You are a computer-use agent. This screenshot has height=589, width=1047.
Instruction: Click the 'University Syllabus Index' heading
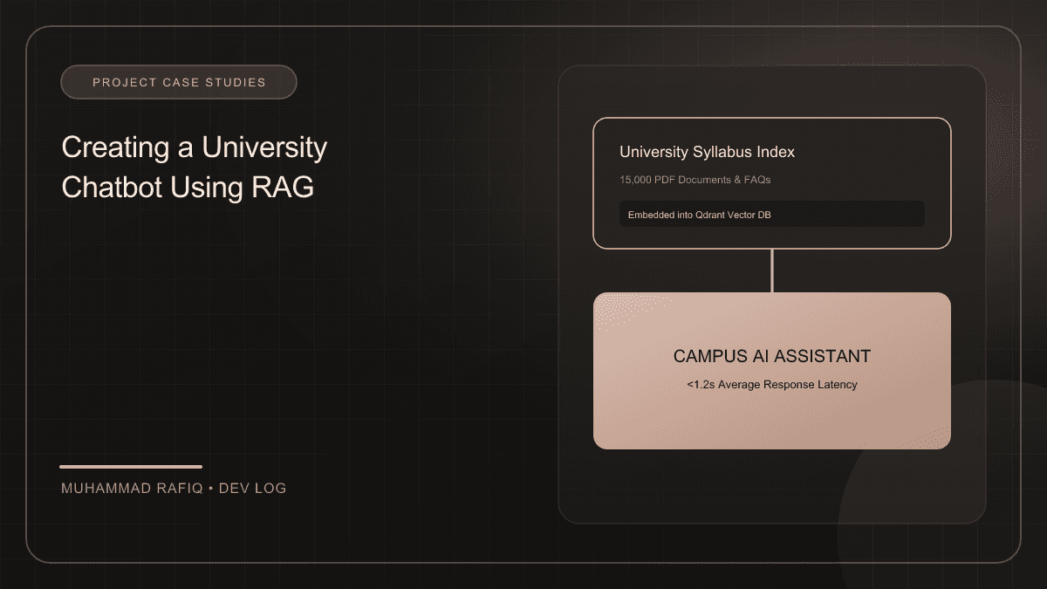(707, 152)
